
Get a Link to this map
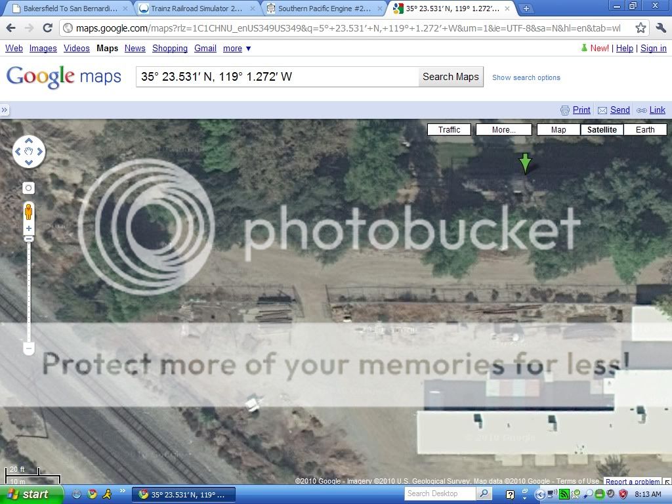(651, 110)
